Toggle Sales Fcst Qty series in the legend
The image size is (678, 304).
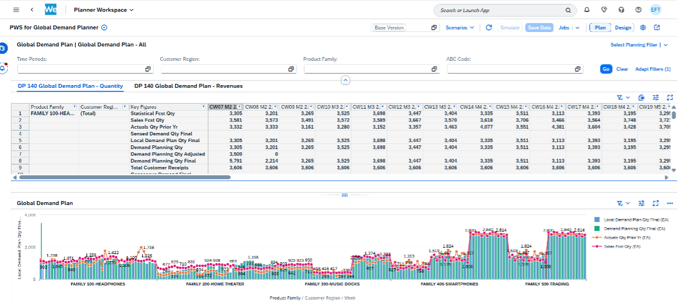(620, 246)
